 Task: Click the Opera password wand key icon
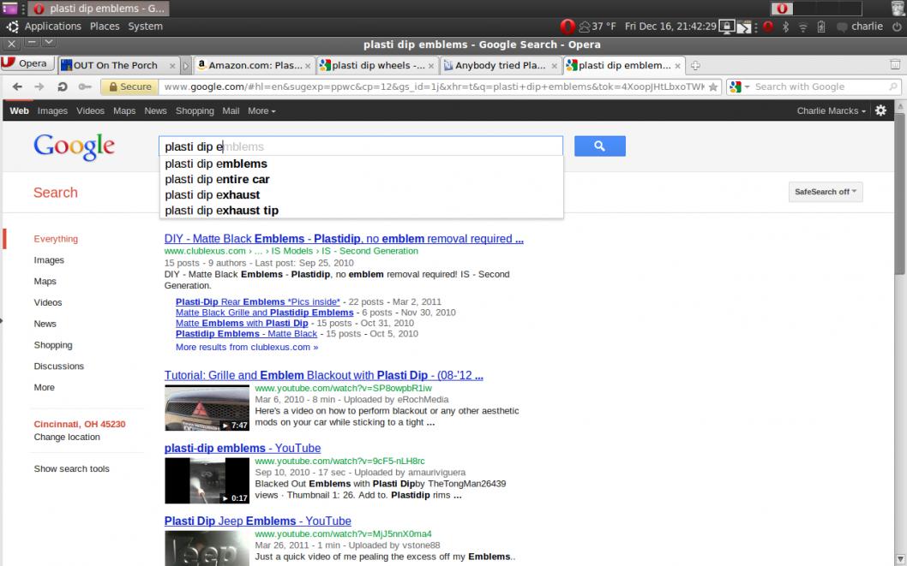coord(85,86)
